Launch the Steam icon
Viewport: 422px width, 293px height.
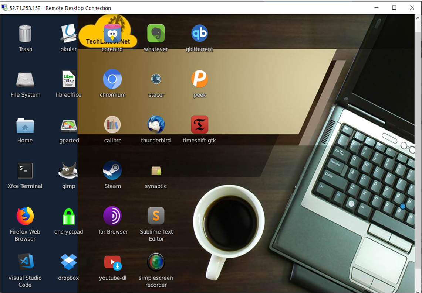pos(112,170)
